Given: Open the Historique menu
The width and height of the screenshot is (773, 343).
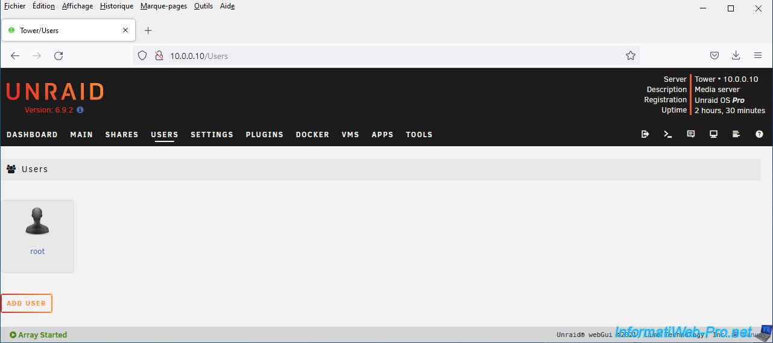Looking at the screenshot, I should [116, 6].
